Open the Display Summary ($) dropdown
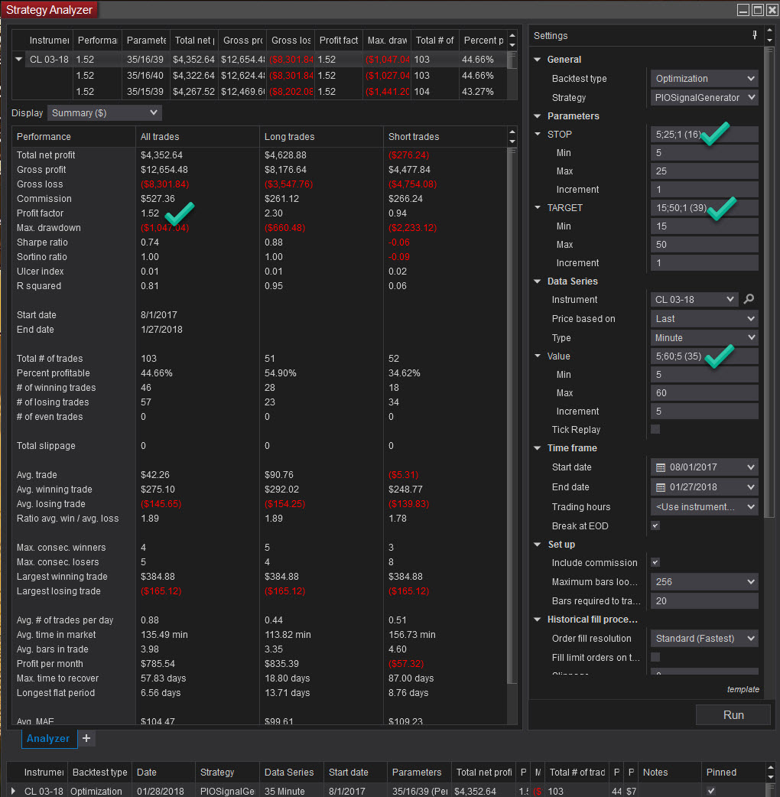 (x=105, y=113)
